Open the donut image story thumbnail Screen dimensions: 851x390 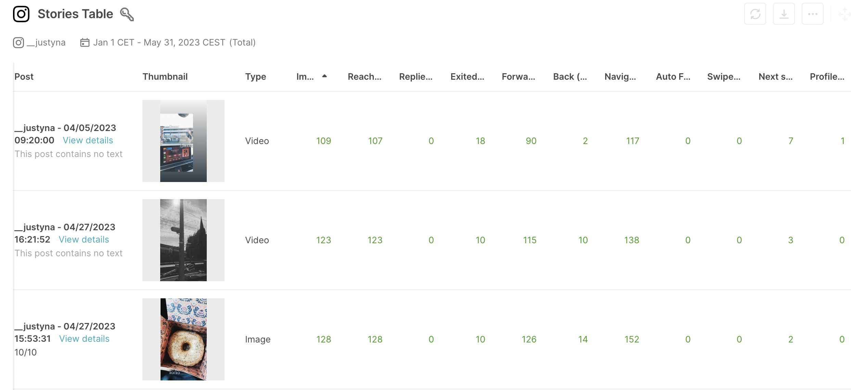183,339
